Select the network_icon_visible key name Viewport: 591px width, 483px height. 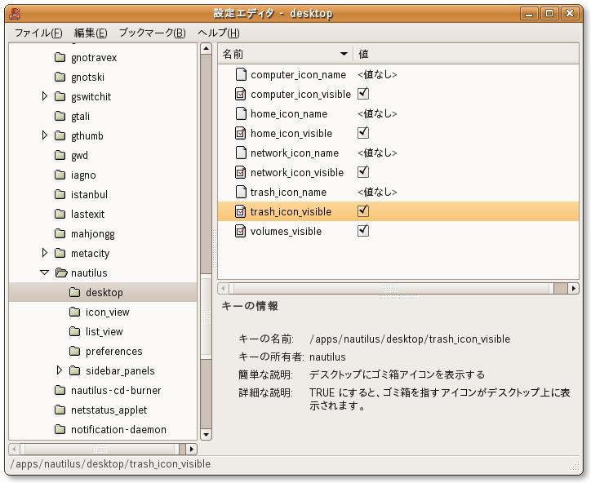297,172
